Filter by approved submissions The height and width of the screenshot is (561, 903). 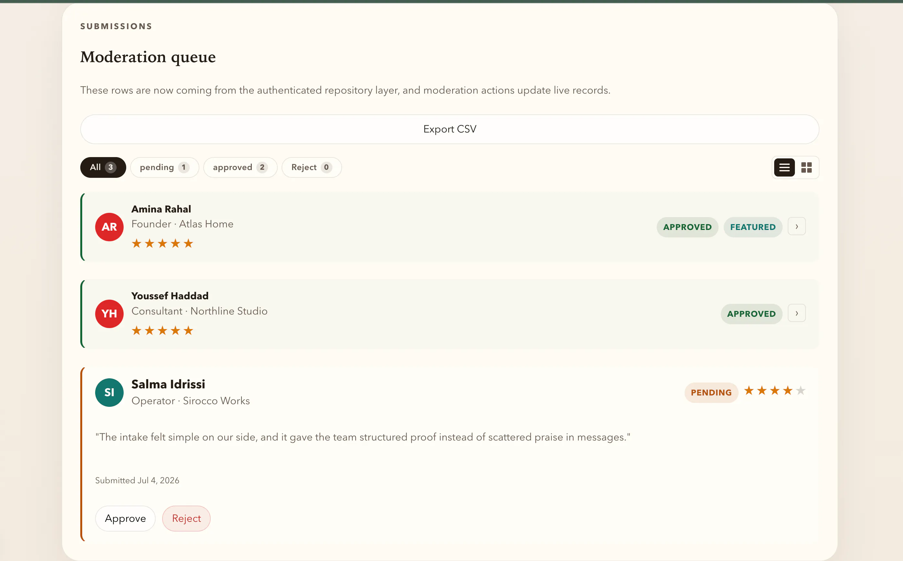(x=240, y=167)
